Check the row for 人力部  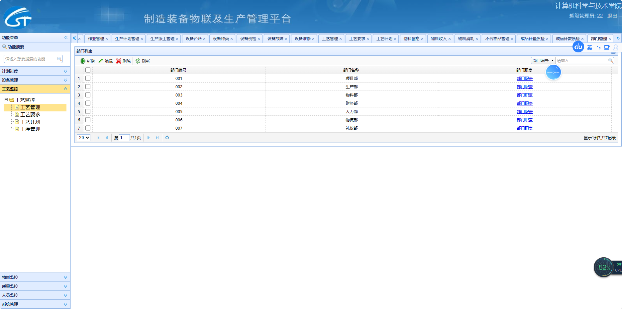pos(88,111)
